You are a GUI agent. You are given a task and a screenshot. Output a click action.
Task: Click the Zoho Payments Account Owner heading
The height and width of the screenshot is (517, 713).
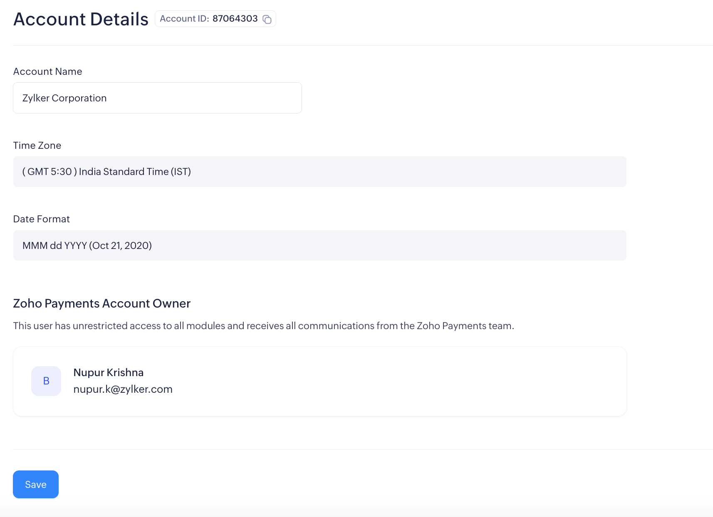point(102,303)
